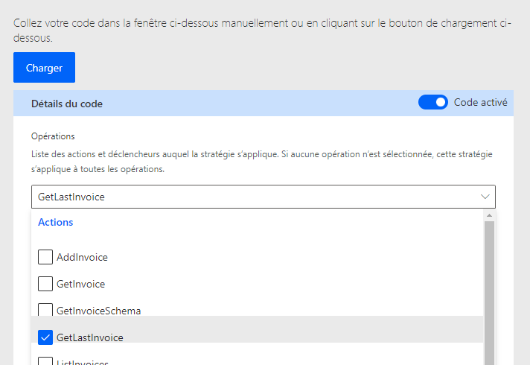The image size is (530, 365).
Task: Uncheck the GetLastInvoice checkmark box
Action: tap(45, 337)
